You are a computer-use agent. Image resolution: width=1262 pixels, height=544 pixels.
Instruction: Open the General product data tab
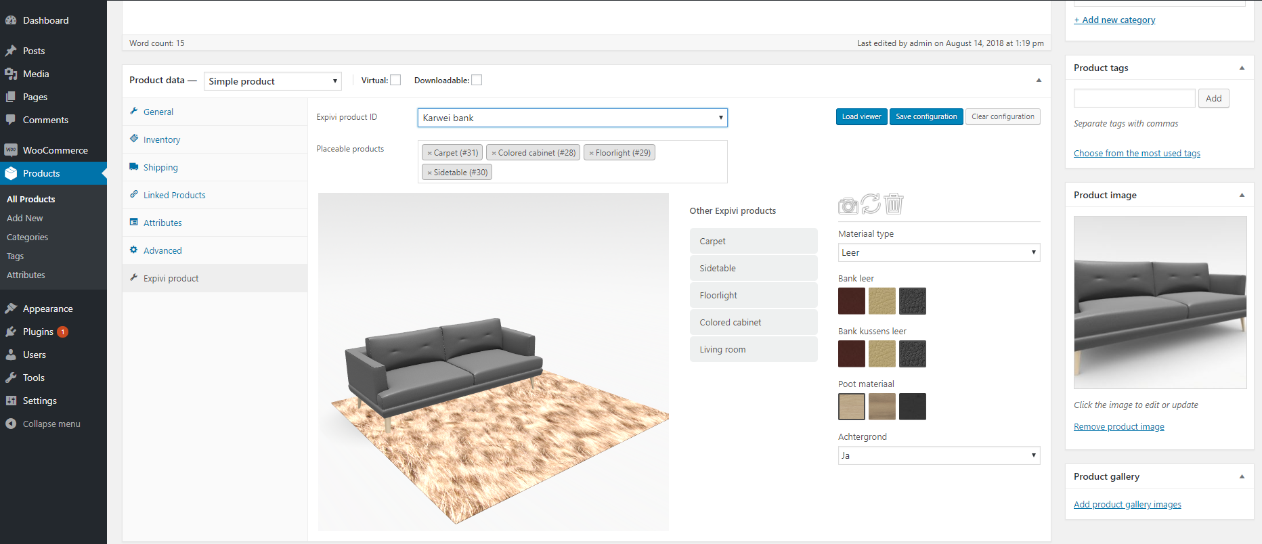(215, 112)
